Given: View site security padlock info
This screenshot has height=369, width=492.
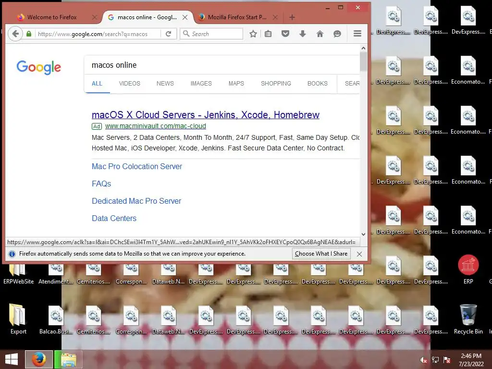Looking at the screenshot, I should [x=29, y=34].
